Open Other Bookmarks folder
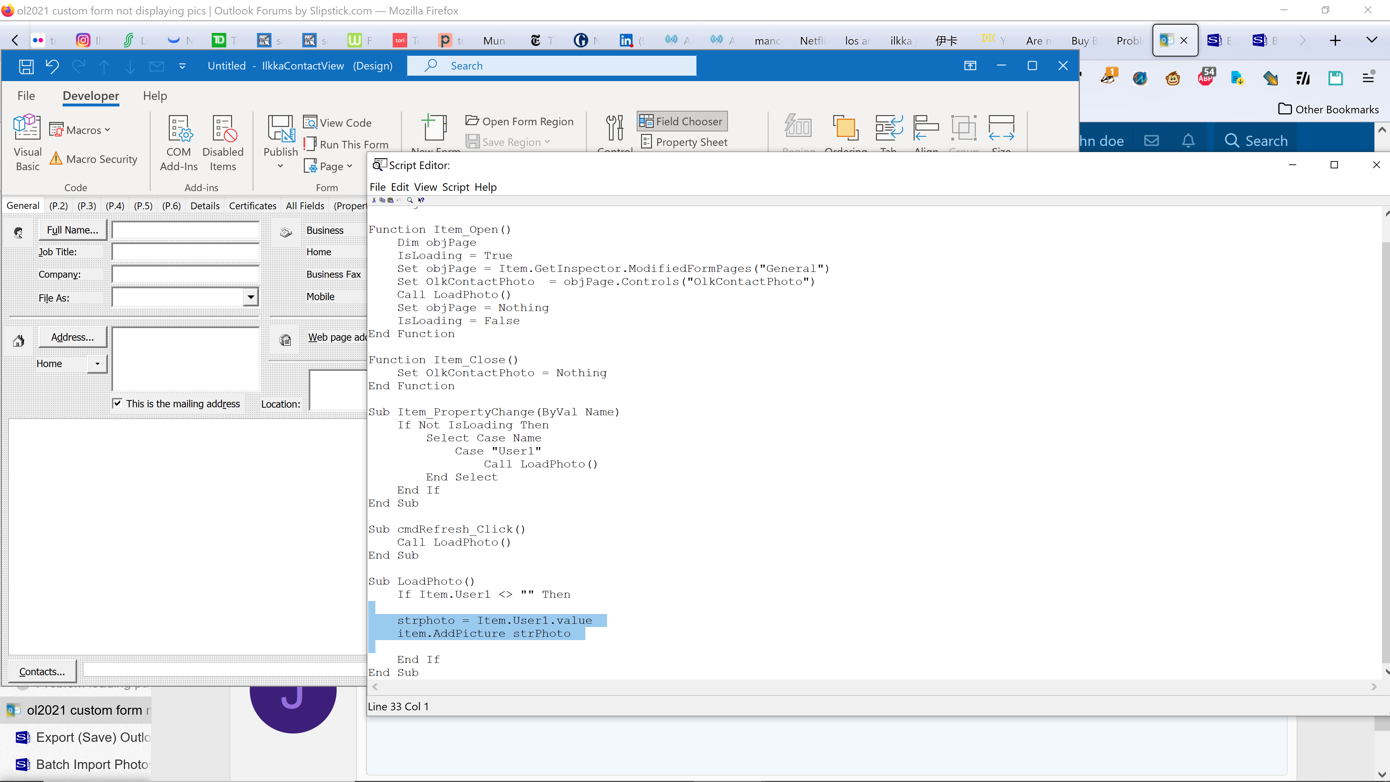The image size is (1390, 782). [1328, 109]
